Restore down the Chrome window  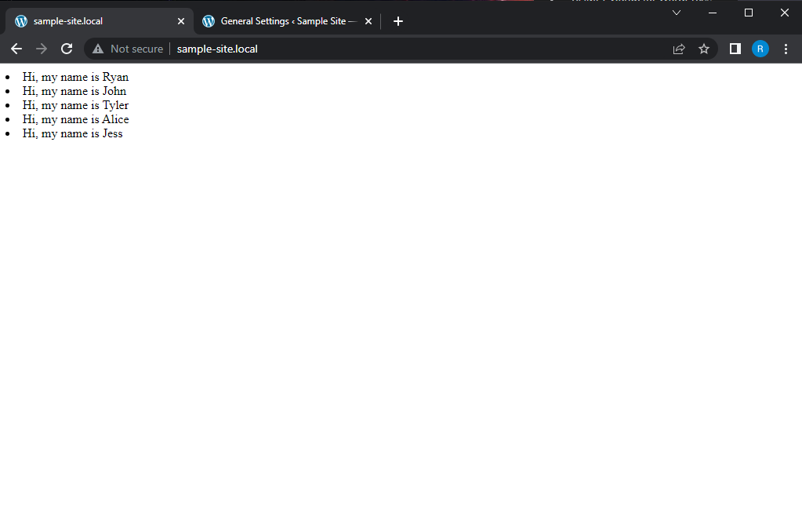(x=748, y=13)
